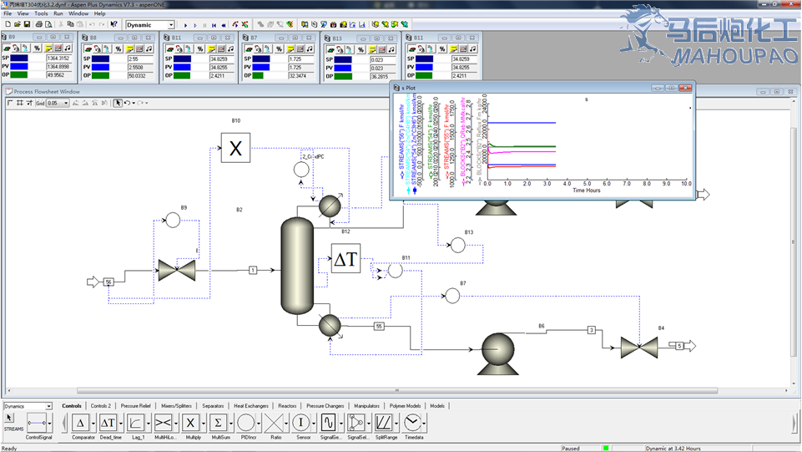Toggle Auto mode on B9 faceplate
Viewport: 802px width, 452px height.
click(8, 48)
